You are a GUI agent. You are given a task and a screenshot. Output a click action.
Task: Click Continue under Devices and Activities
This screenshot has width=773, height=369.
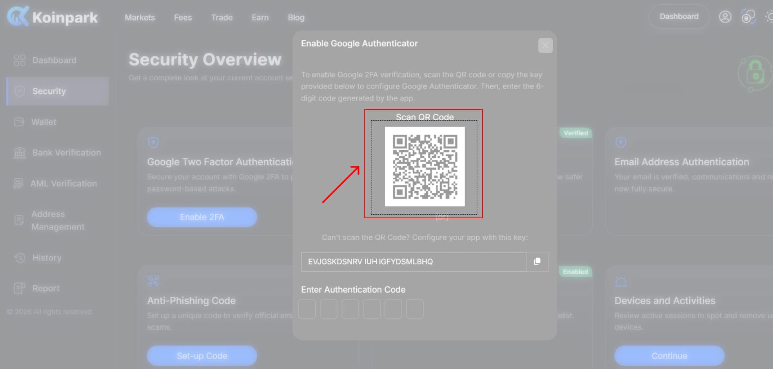click(x=669, y=356)
